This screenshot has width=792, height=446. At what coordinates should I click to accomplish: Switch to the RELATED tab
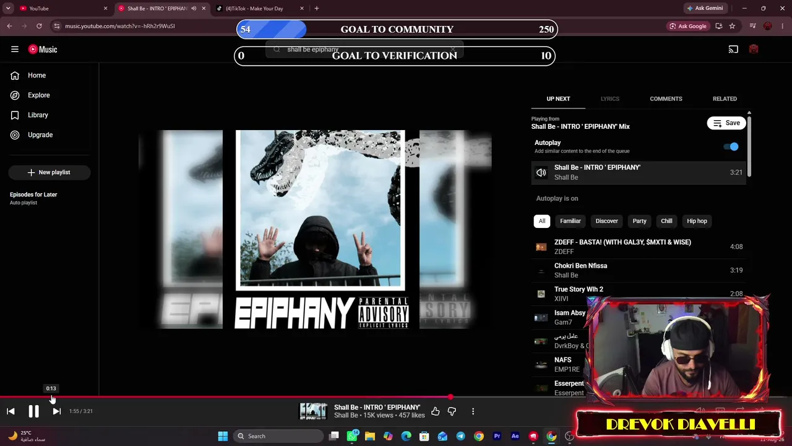click(x=725, y=99)
